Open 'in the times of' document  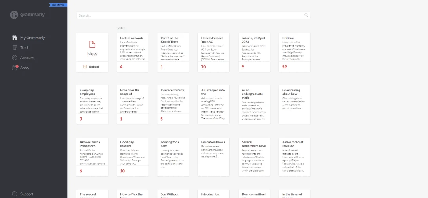tap(294, 194)
